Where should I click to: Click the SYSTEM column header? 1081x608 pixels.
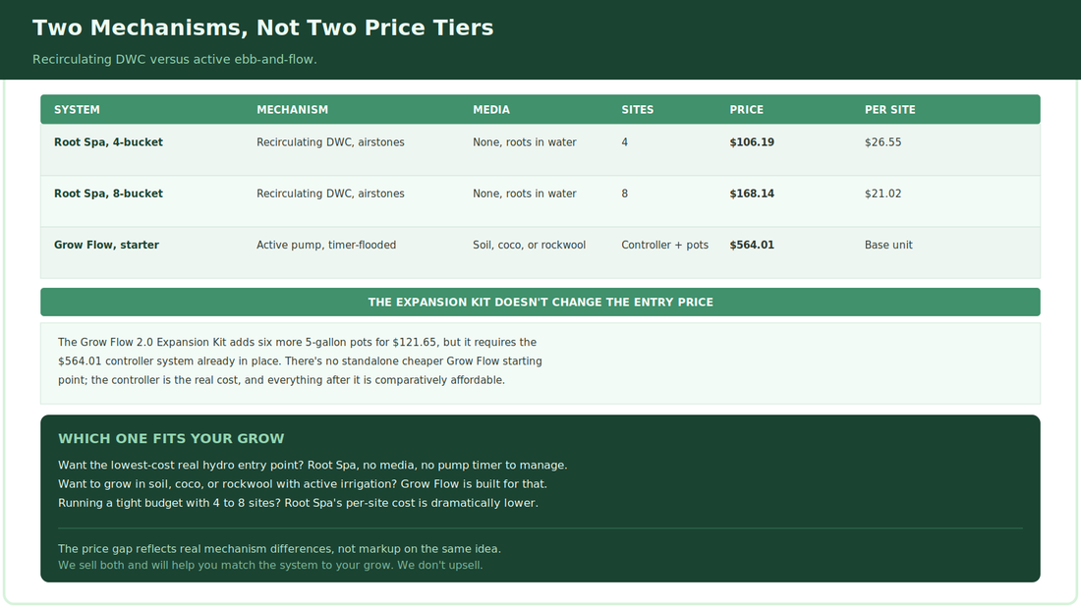(x=77, y=110)
